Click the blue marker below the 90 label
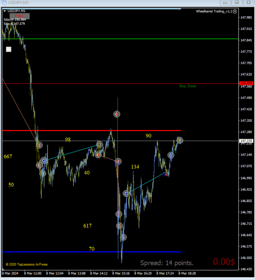Image resolution: width=255 pixels, height=280 pixels. click(171, 155)
